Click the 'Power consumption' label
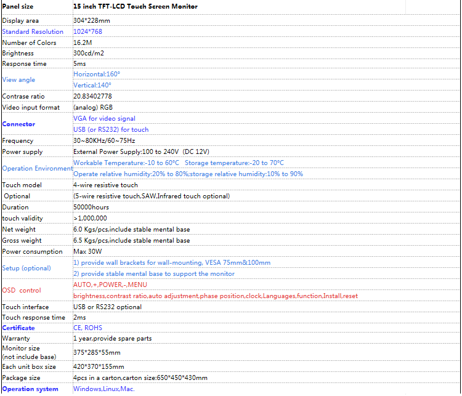Image resolution: width=462 pixels, height=396 pixels. point(33,252)
